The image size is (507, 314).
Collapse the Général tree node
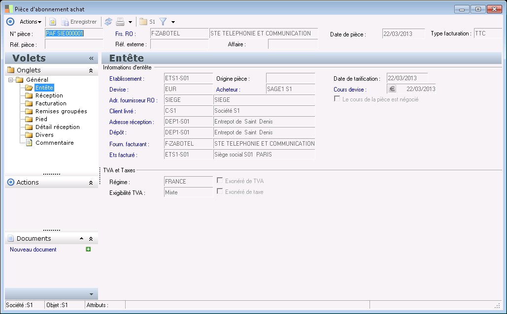[x=11, y=80]
